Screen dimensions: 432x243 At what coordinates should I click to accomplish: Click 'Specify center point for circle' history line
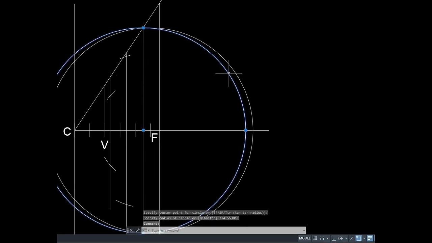point(206,213)
